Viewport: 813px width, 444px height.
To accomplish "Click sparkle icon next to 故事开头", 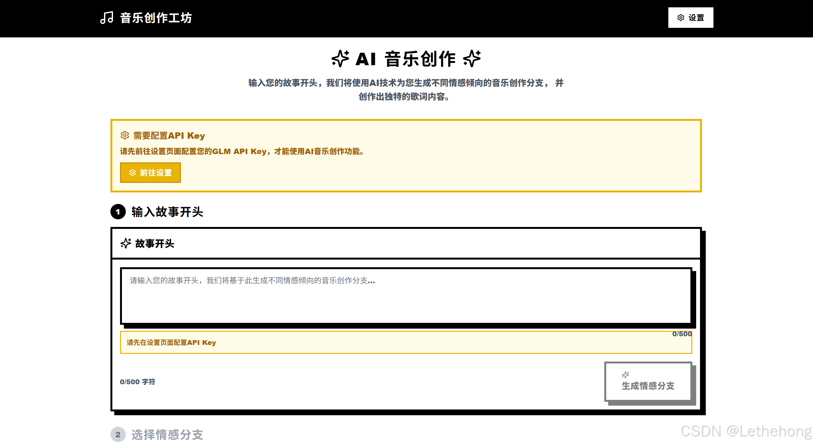I will tap(126, 243).
